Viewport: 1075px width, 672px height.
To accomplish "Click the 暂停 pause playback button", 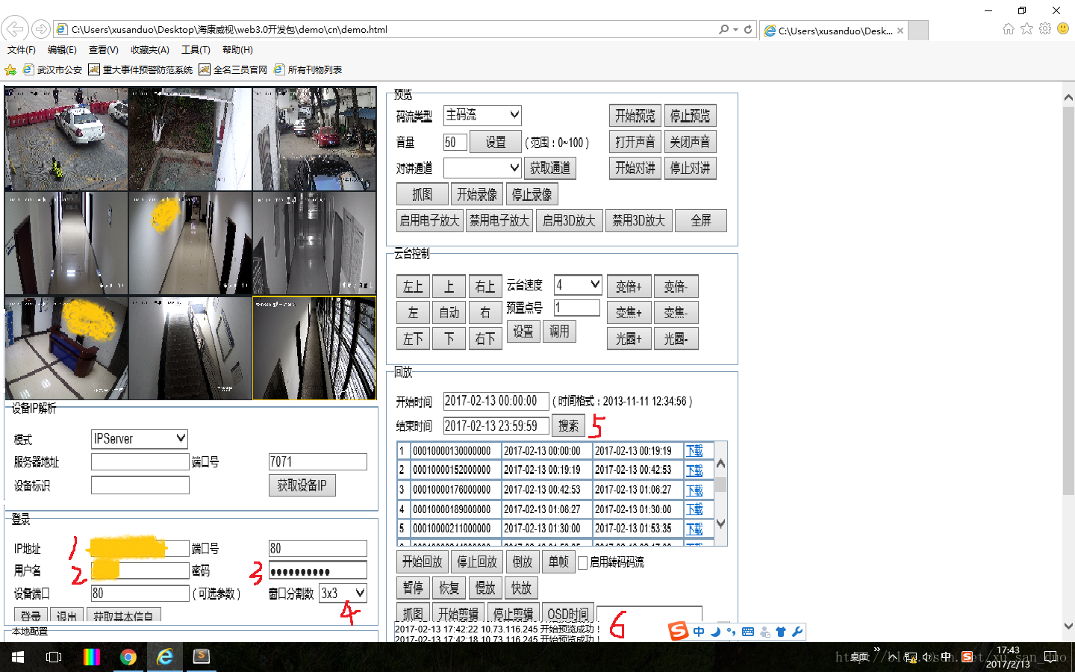I will (x=413, y=588).
